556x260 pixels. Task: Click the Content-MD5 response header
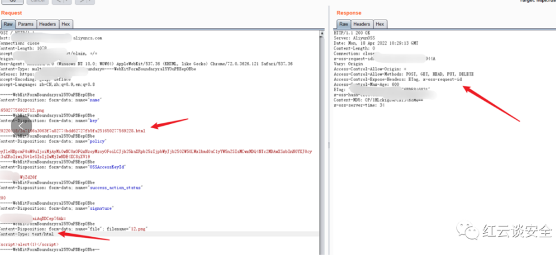point(379,100)
